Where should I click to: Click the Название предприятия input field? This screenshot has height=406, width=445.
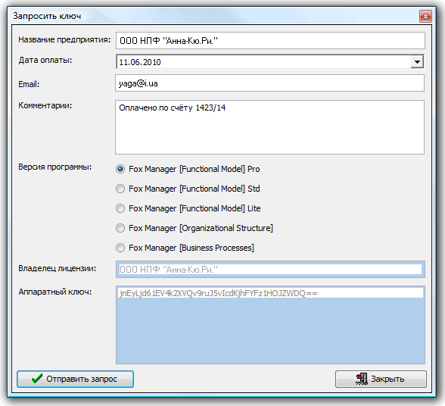[x=270, y=41]
